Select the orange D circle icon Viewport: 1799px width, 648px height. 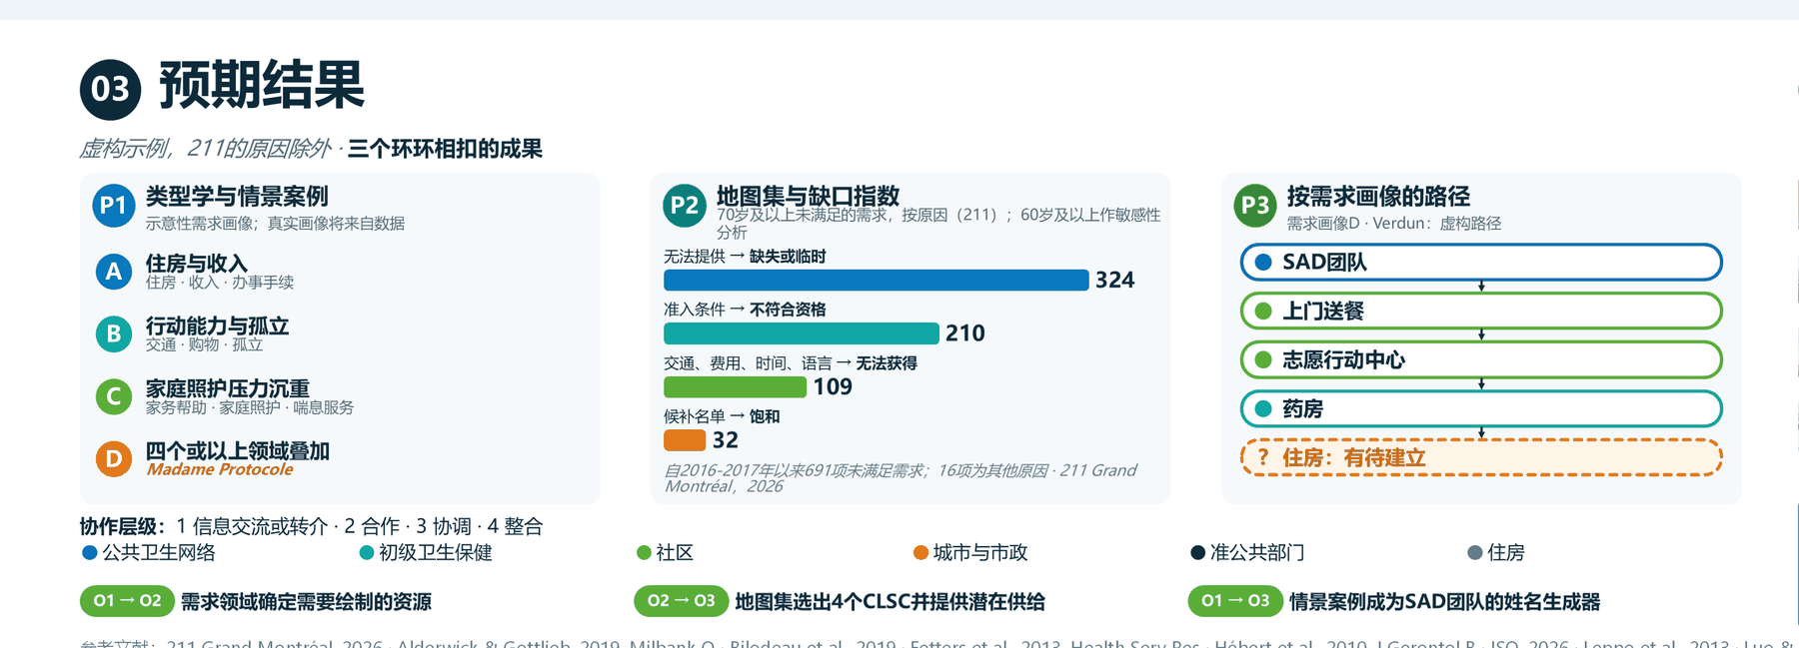114,458
